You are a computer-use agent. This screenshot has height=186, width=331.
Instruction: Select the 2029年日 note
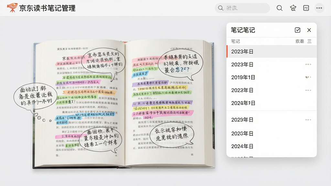click(x=272, y=120)
